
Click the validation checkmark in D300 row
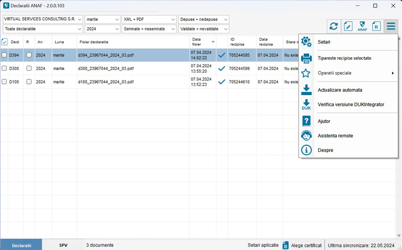221,69
